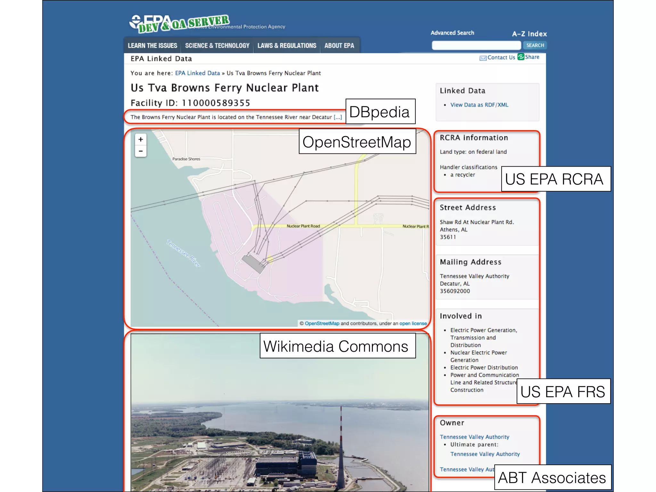Open View Data as RDF/XML link
The width and height of the screenshot is (656, 492).
[479, 105]
